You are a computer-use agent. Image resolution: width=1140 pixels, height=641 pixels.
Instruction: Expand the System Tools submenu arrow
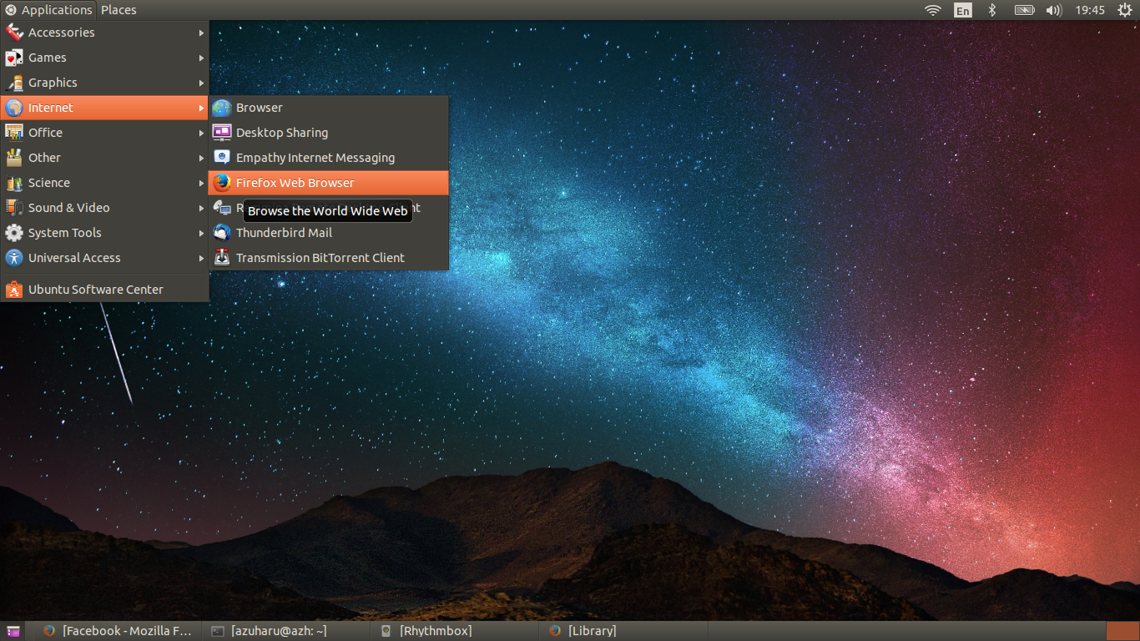[201, 233]
